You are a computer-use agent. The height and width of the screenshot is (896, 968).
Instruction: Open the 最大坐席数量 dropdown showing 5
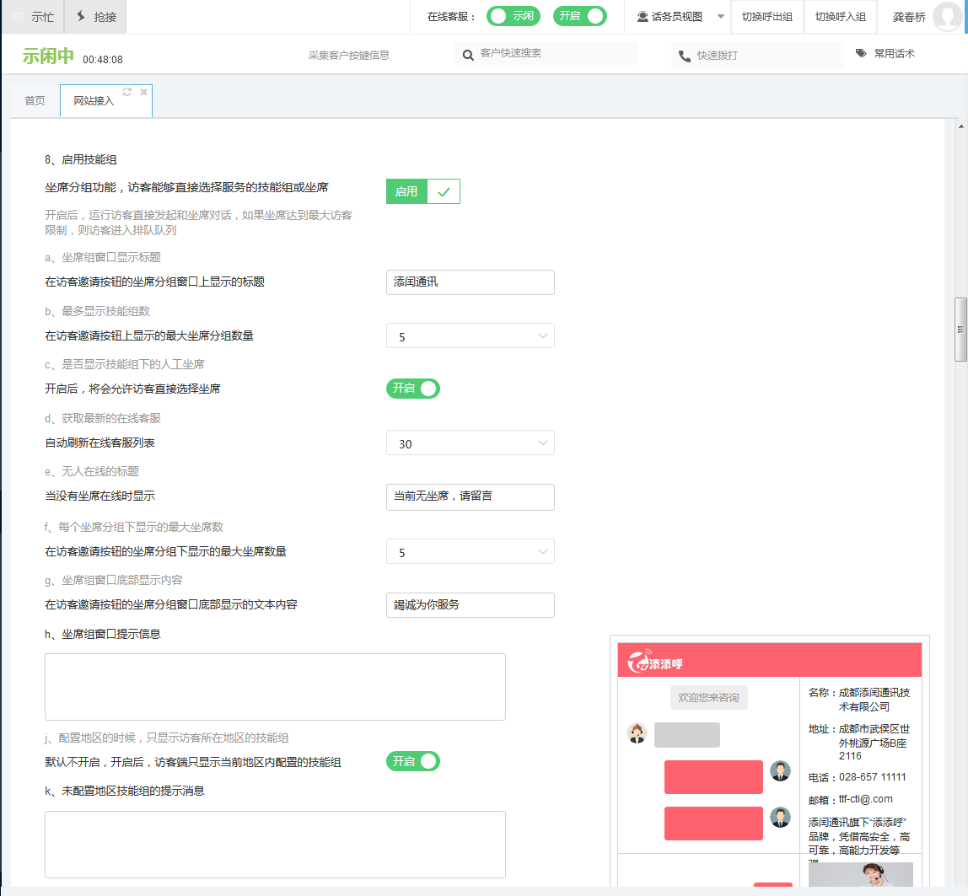(x=470, y=551)
